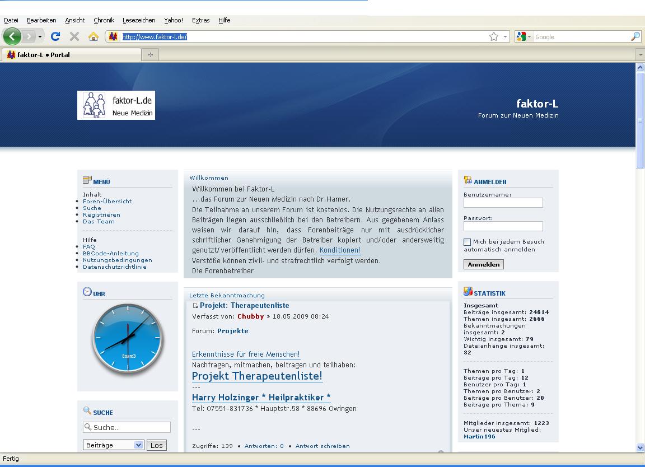The image size is (645, 467).
Task: Reload the page with the refresh icon
Action: (55, 36)
